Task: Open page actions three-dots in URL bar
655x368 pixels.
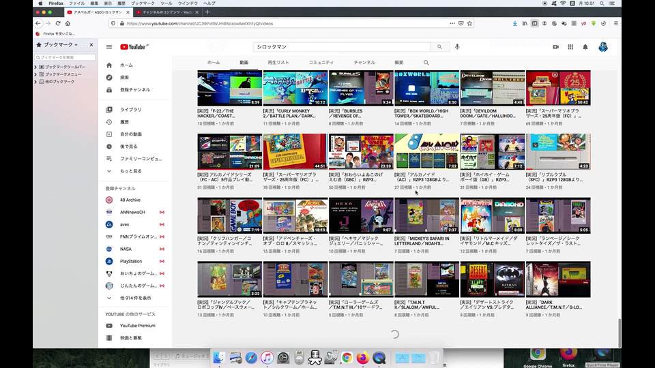Action: [x=452, y=23]
